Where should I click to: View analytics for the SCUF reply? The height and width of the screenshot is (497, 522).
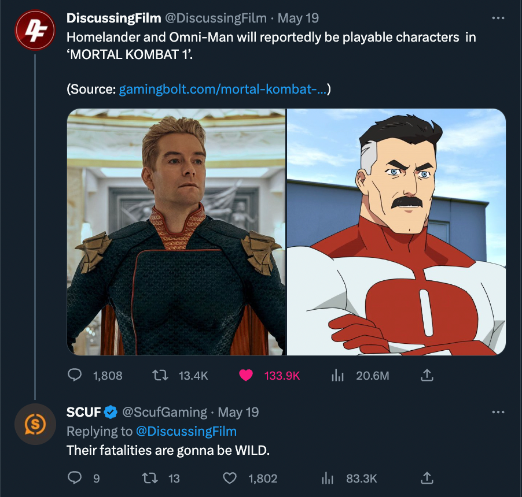328,478
